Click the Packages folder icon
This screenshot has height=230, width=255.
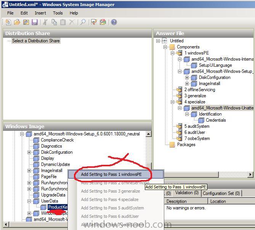[172, 145]
